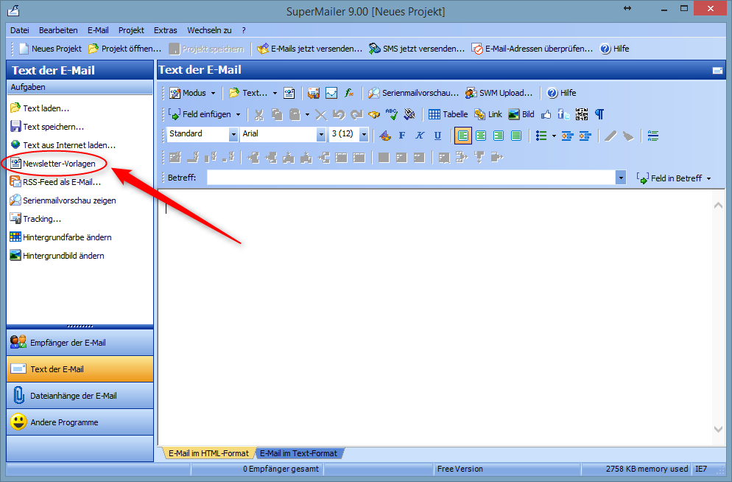Toggle underline formatting (U)
This screenshot has width=732, height=482.
[x=437, y=136]
